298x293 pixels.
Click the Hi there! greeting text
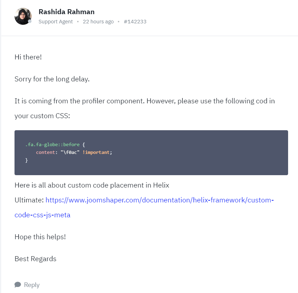coord(28,57)
